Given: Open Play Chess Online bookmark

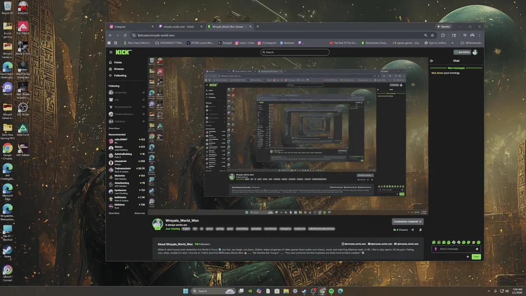Looking at the screenshot, I should coord(136,43).
